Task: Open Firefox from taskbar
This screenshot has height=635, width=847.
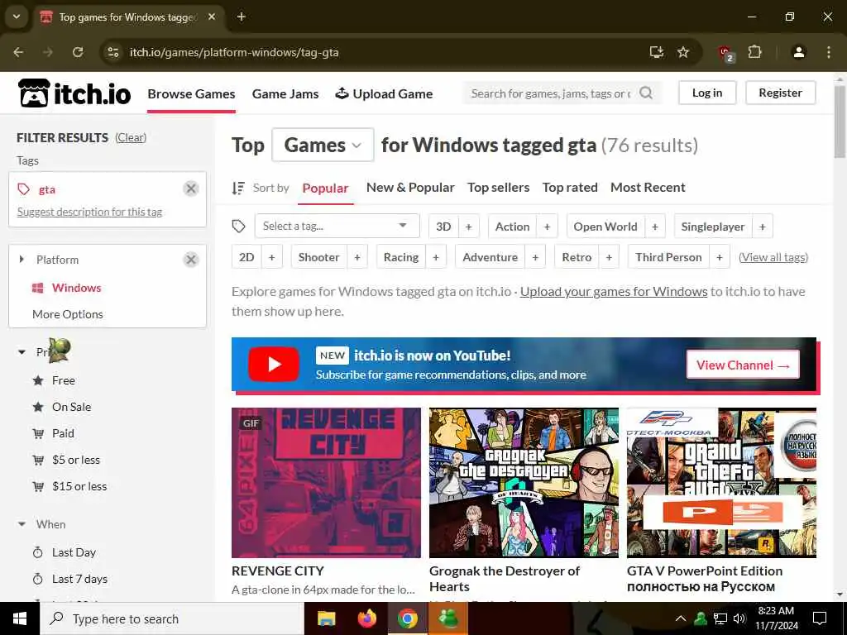Action: [x=367, y=618]
